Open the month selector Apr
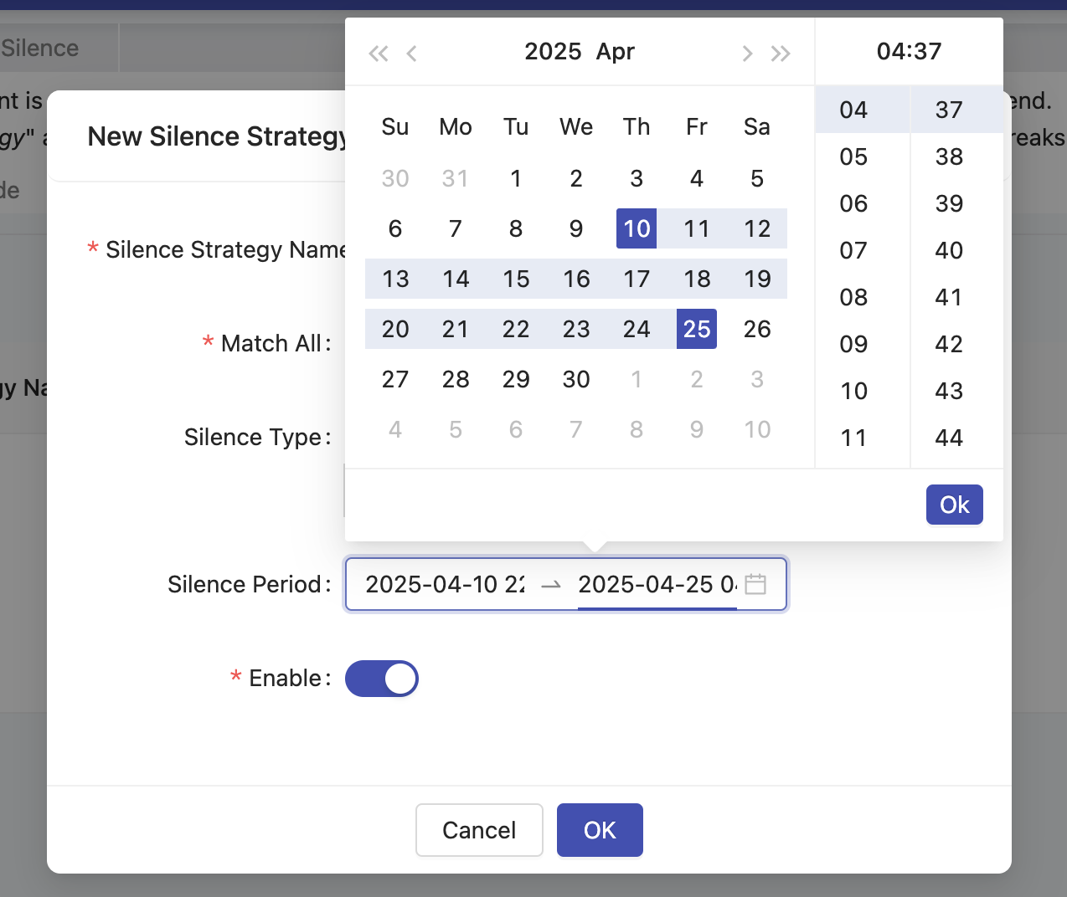1067x897 pixels. coord(616,52)
